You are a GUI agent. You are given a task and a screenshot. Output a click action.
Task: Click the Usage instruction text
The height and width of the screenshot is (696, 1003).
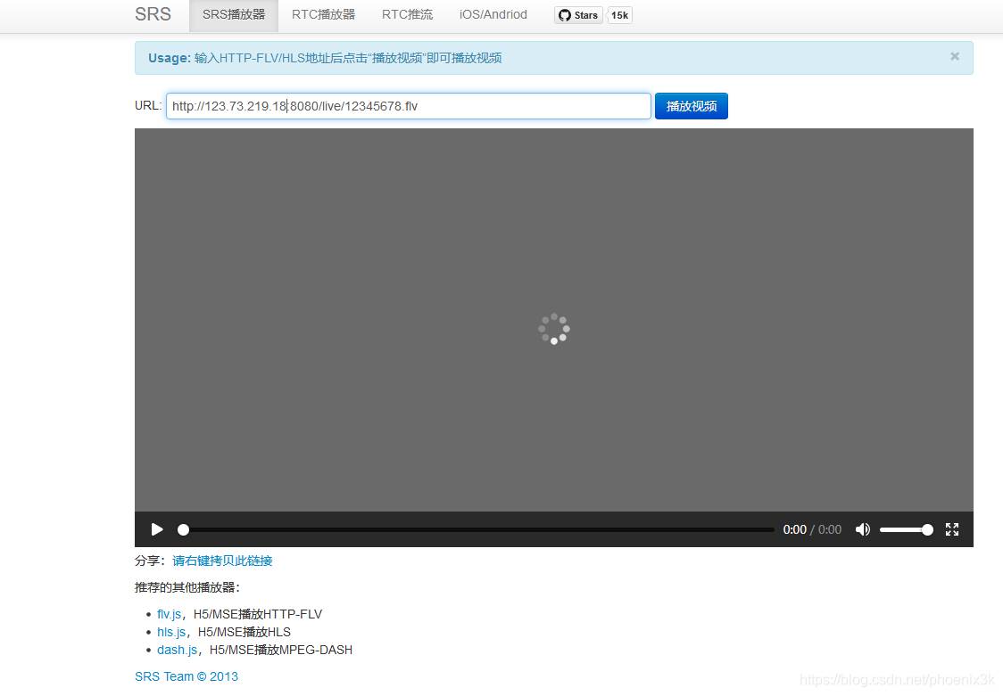325,58
